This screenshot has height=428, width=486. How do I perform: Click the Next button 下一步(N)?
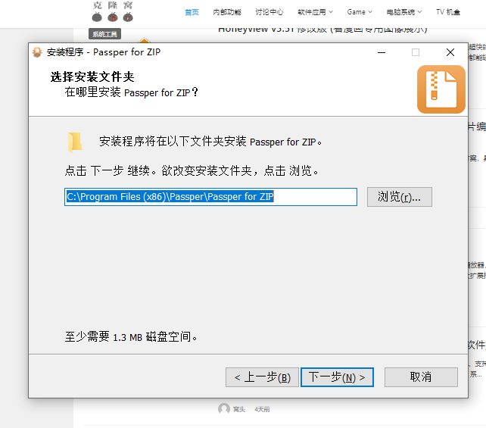(x=337, y=377)
